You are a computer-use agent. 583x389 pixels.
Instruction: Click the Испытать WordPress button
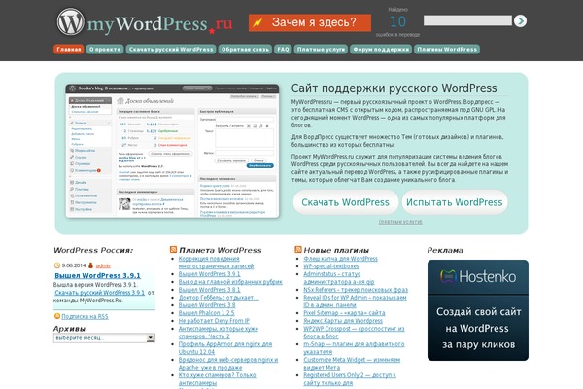tap(455, 202)
